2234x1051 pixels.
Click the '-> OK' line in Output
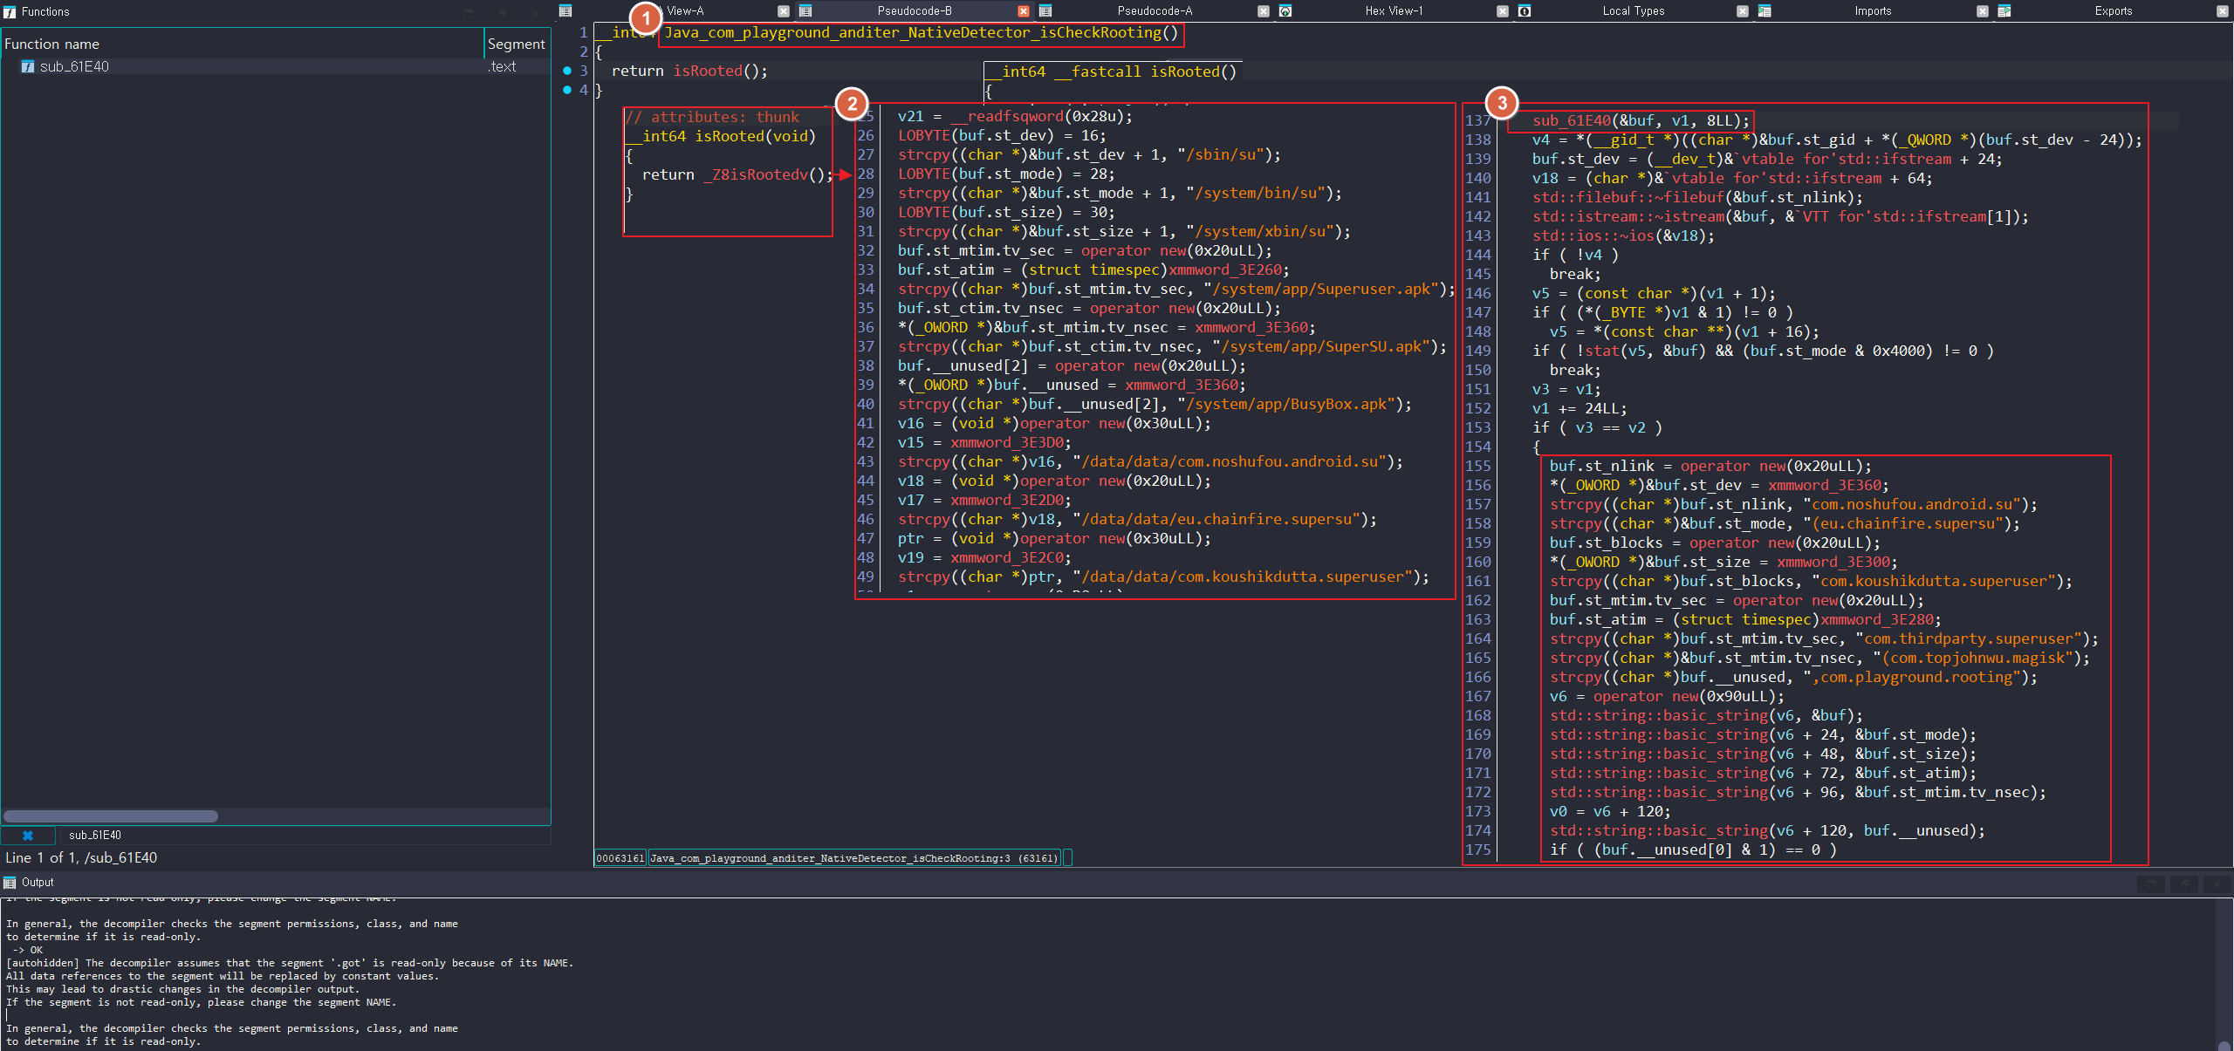click(x=27, y=950)
